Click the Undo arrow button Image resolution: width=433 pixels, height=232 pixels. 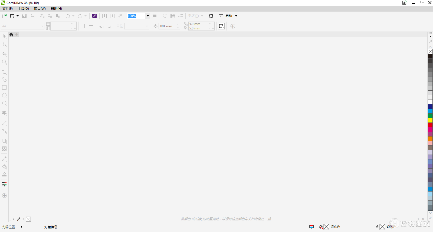(x=68, y=16)
